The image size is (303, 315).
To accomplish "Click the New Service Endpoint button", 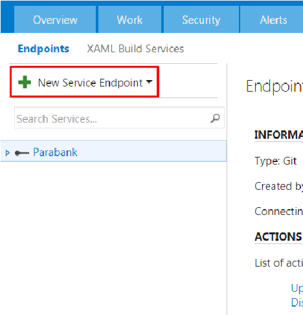I will tap(85, 82).
